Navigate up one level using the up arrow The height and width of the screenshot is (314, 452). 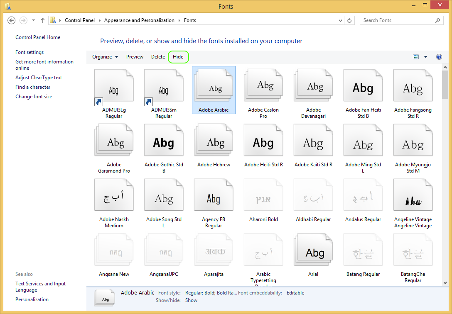[42, 20]
